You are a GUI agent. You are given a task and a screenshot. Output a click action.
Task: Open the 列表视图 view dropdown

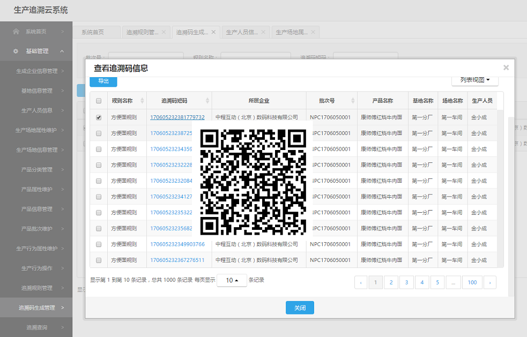tap(474, 80)
